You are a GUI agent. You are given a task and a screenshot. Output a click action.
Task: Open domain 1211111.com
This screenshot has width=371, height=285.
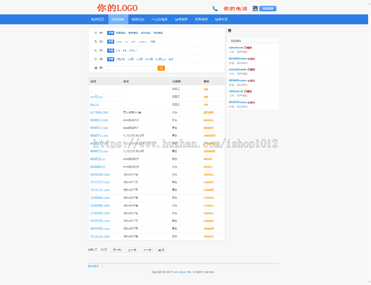pos(100,190)
